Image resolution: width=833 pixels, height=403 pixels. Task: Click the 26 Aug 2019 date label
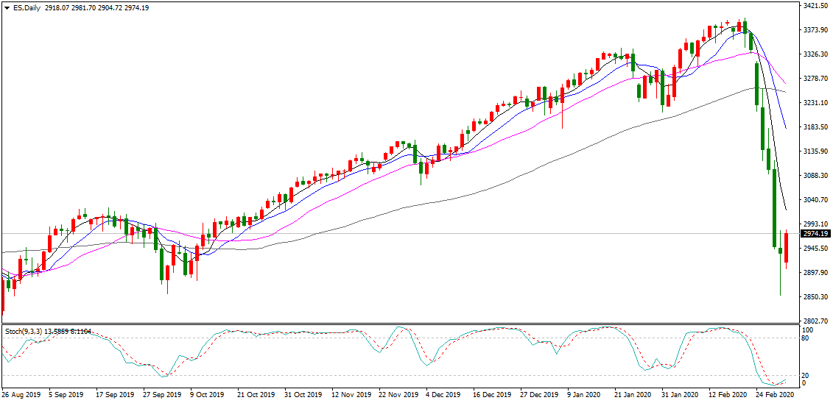tap(22, 395)
